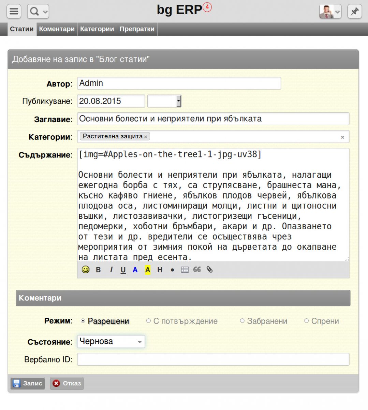The width and height of the screenshot is (368, 410).
Task: Click inside the Съдържание text area
Action: pyautogui.click(x=213, y=205)
